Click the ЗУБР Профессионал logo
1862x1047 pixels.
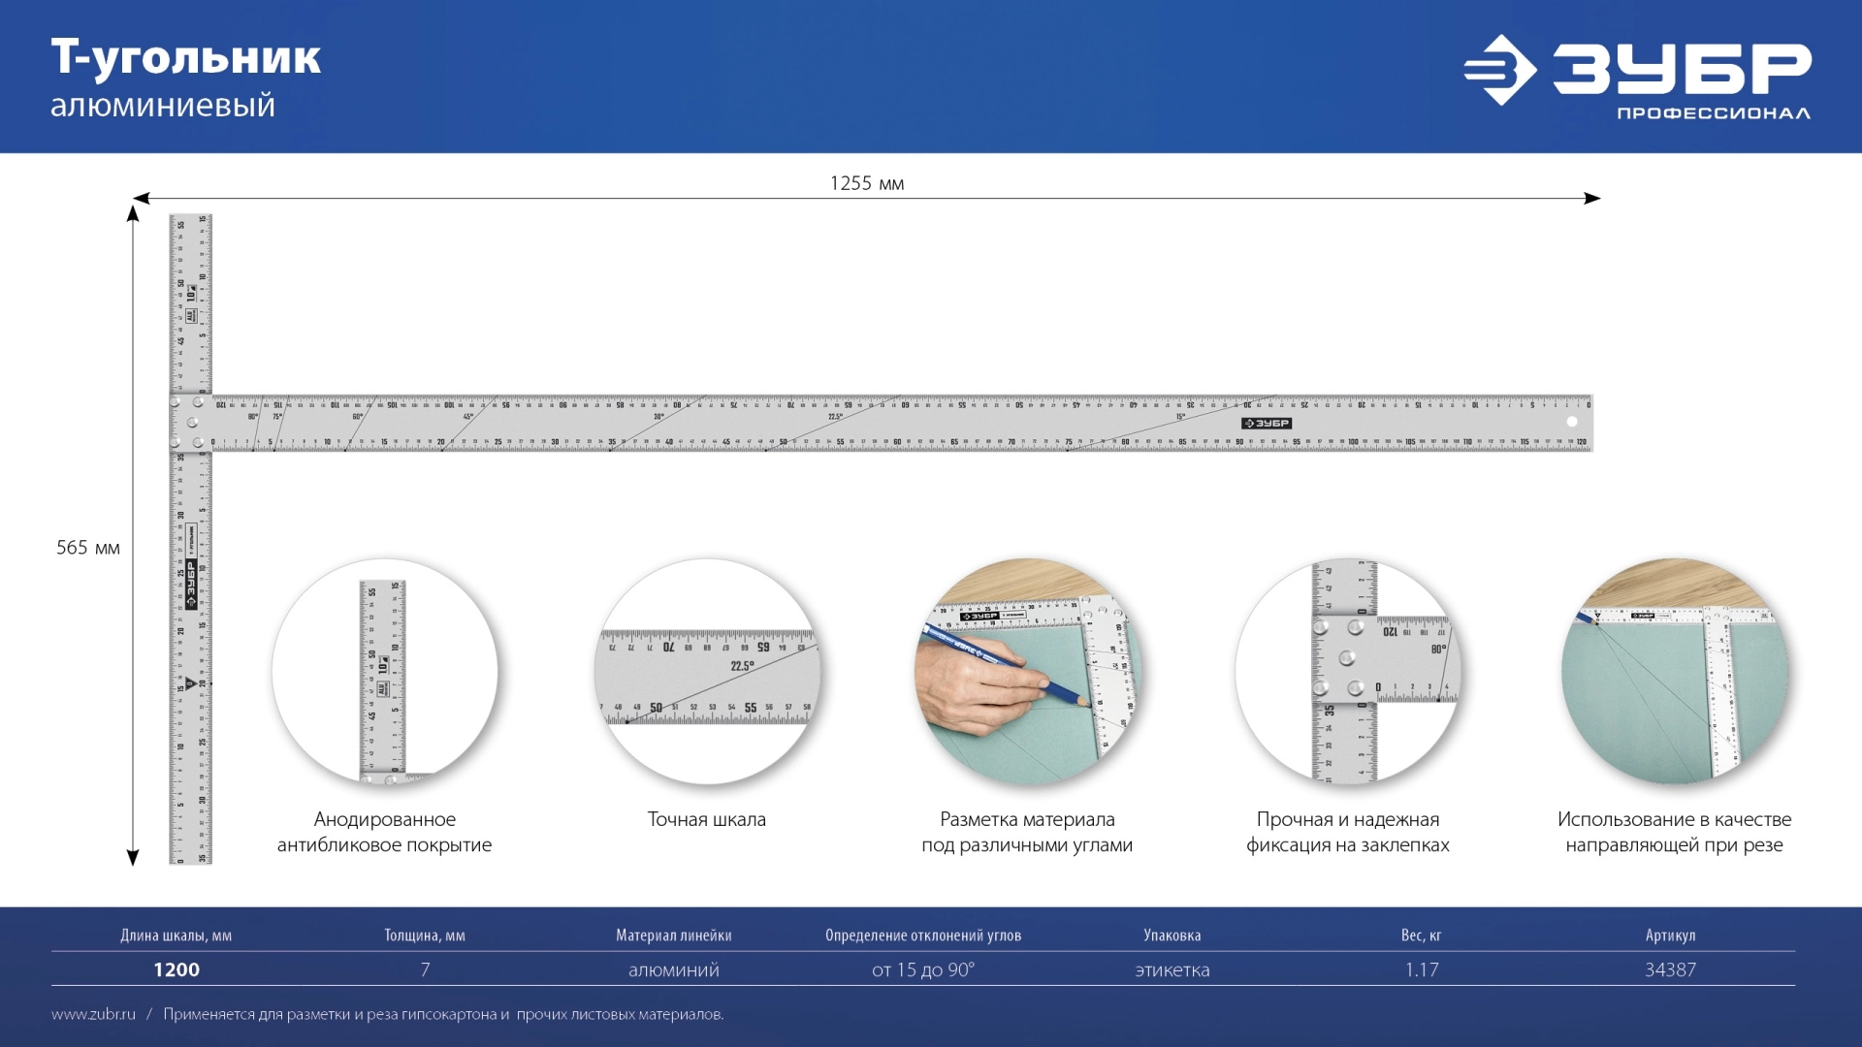point(1637,74)
